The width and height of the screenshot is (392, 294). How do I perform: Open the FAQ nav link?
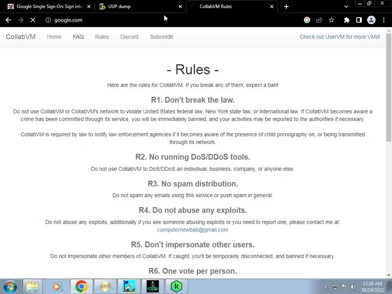[x=78, y=37]
